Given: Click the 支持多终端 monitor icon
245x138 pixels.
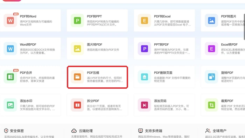Looking at the screenshot, I should coord(140,131).
